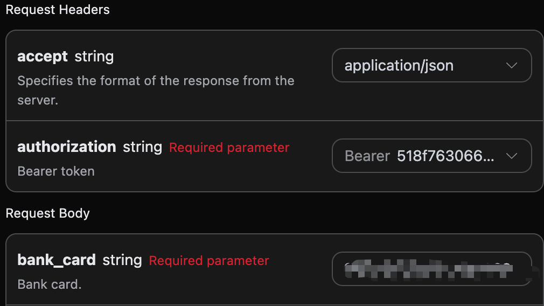Click the application/json value text
This screenshot has width=544, height=306.
(x=399, y=66)
